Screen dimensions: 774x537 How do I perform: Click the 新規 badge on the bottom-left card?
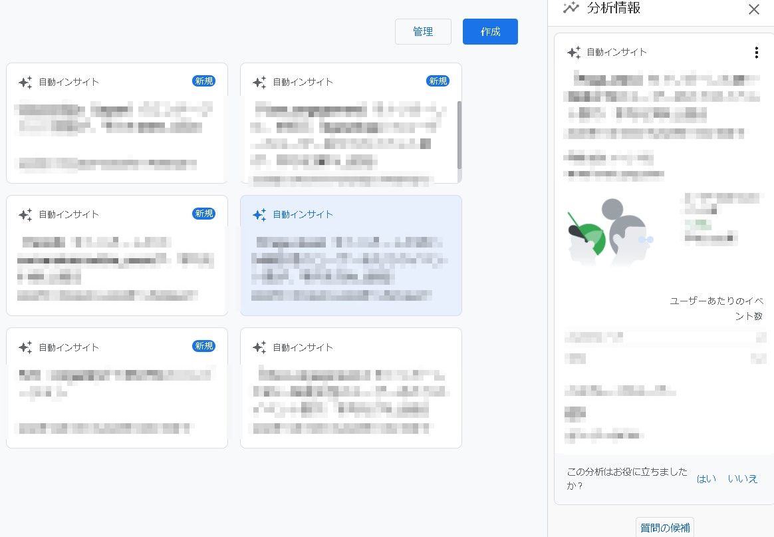click(x=204, y=347)
